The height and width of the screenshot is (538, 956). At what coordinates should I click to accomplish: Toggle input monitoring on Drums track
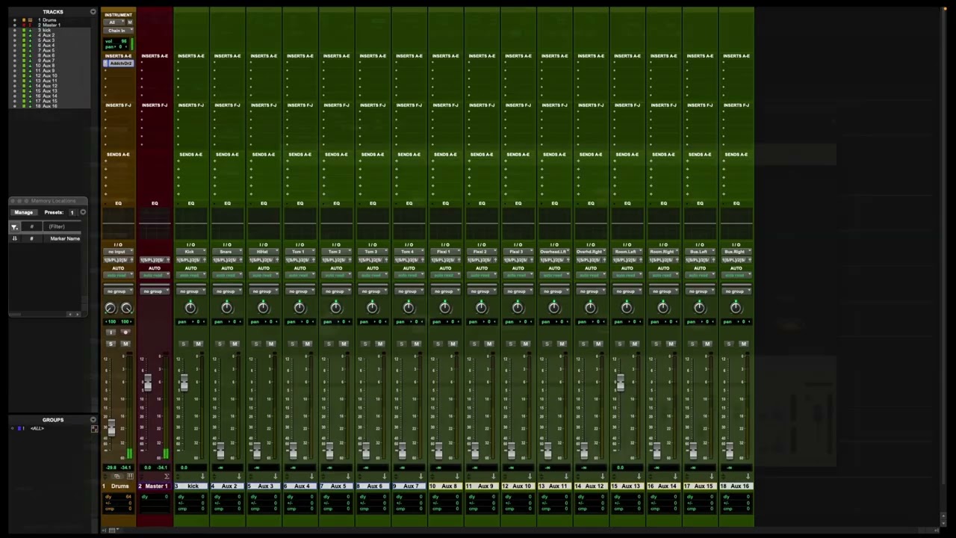pos(111,333)
